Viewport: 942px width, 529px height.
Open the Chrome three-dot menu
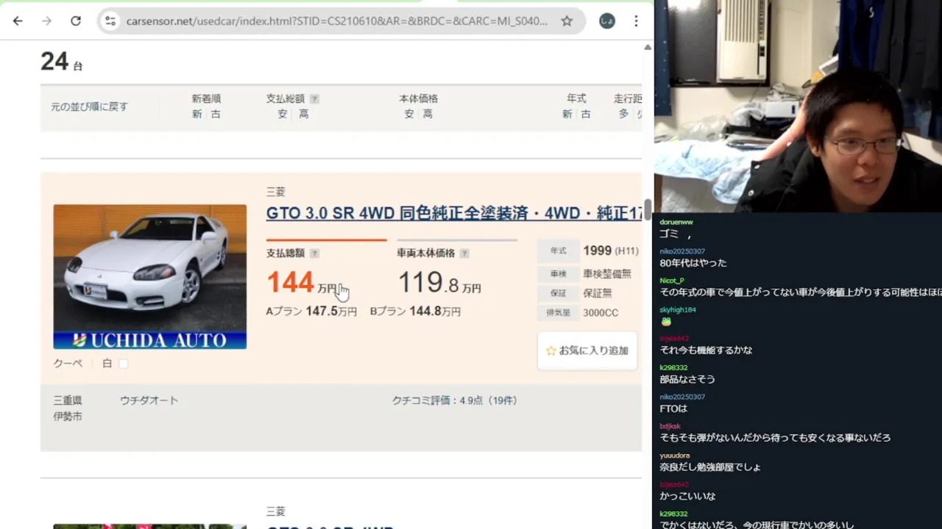click(636, 21)
